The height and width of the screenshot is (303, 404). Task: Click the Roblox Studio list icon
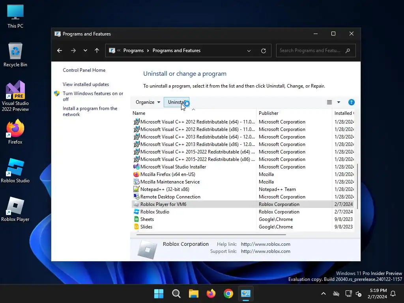pyautogui.click(x=136, y=212)
